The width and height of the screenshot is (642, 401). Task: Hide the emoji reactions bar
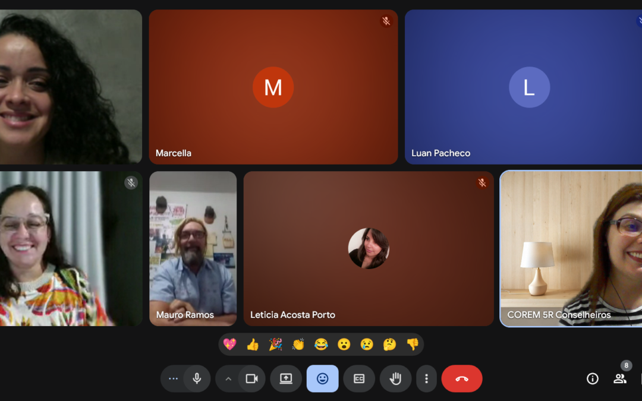(x=322, y=379)
